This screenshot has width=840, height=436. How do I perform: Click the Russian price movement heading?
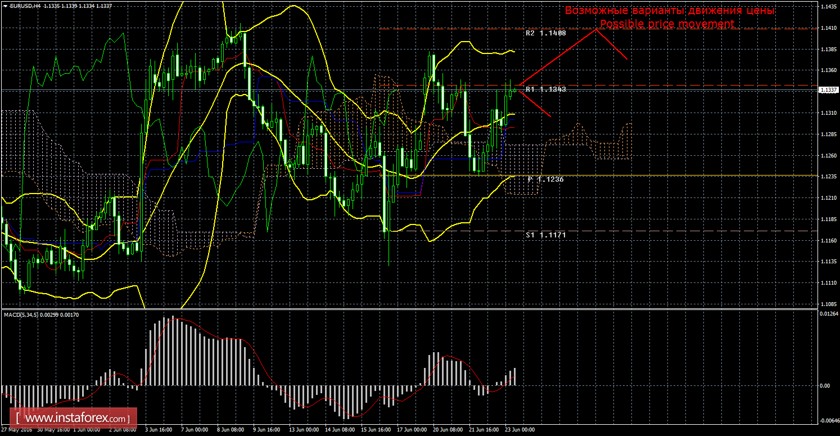point(670,11)
